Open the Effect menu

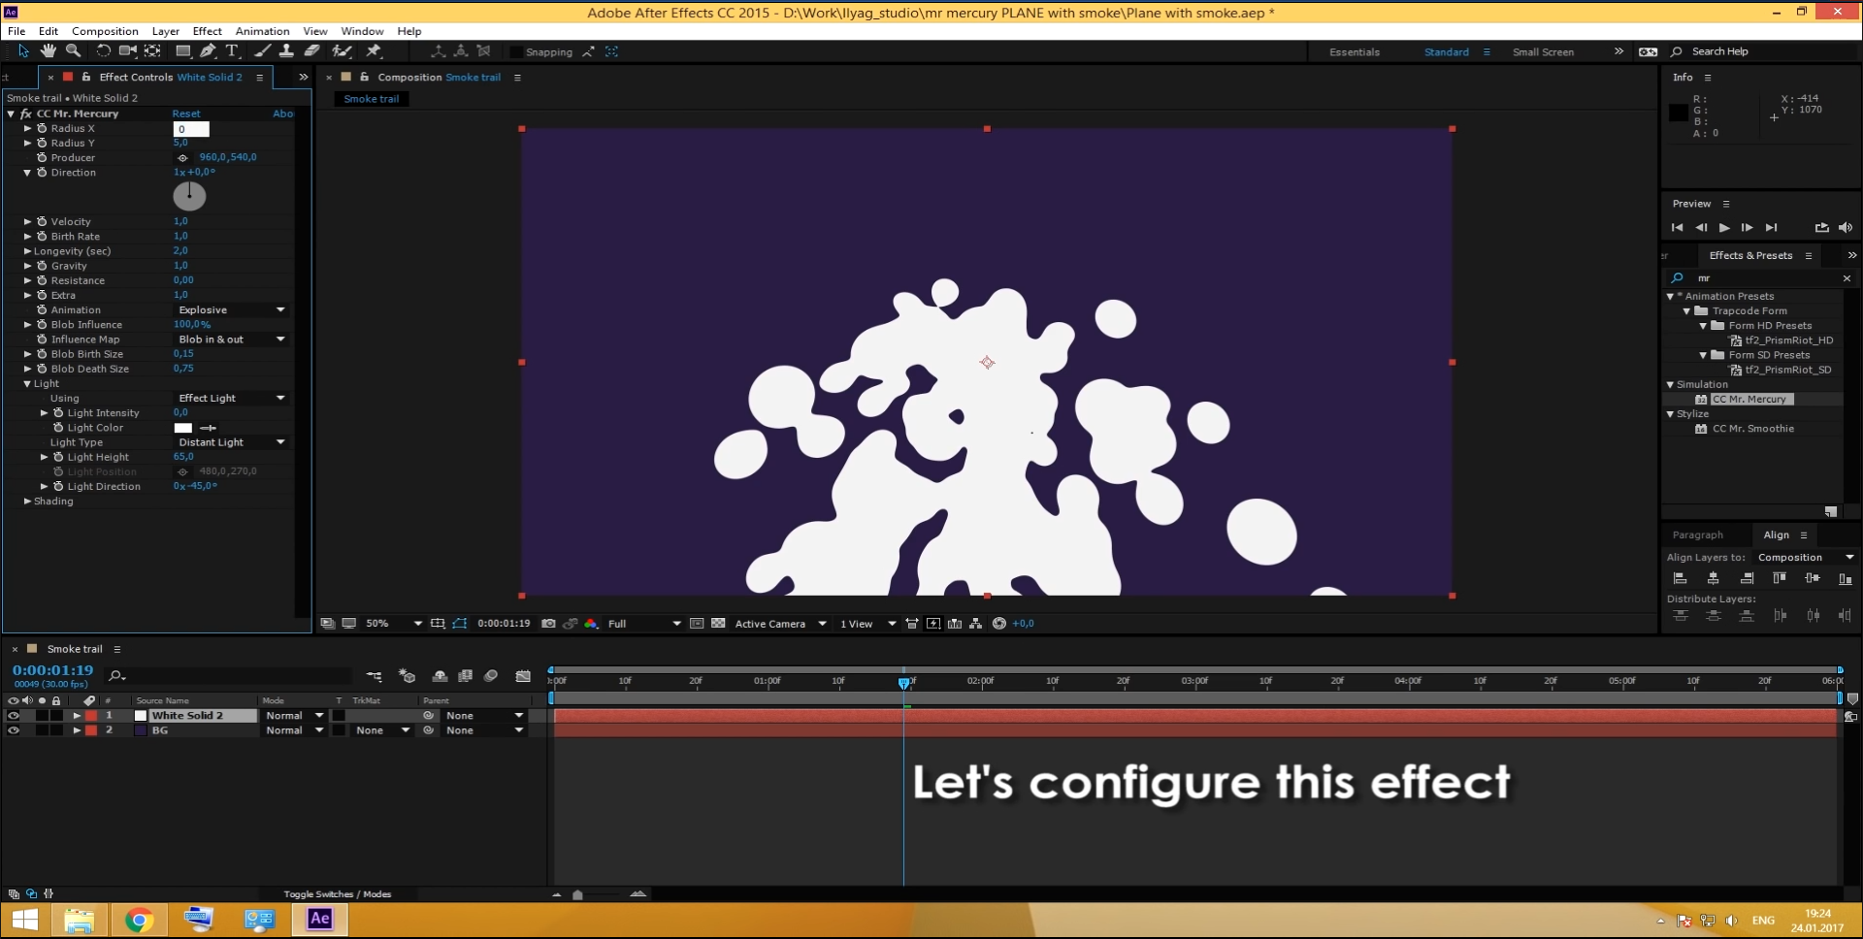[x=207, y=31]
